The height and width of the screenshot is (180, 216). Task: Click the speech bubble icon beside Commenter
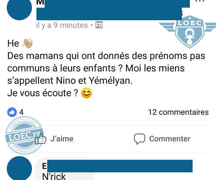(x=139, y=139)
